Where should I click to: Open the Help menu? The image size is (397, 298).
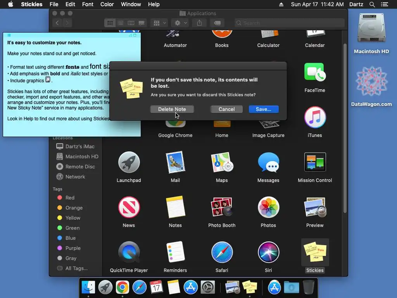click(154, 4)
